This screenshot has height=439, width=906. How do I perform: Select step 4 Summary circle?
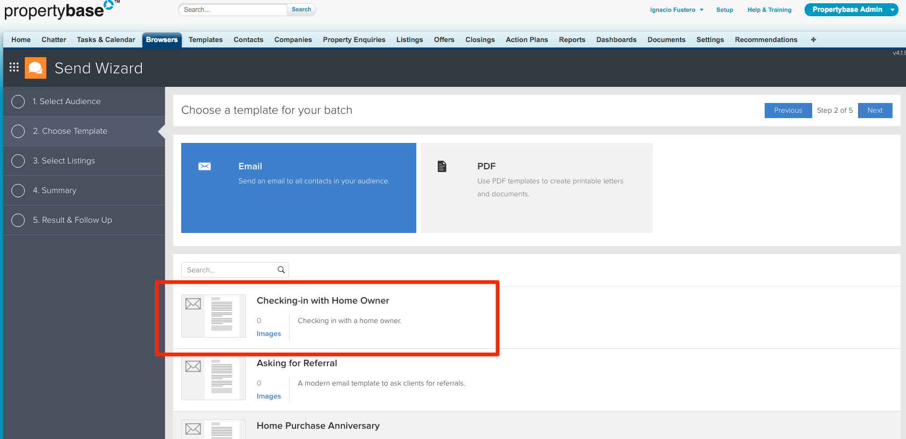point(18,190)
